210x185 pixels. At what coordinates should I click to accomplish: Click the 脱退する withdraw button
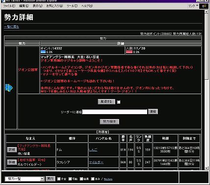[x=106, y=102]
